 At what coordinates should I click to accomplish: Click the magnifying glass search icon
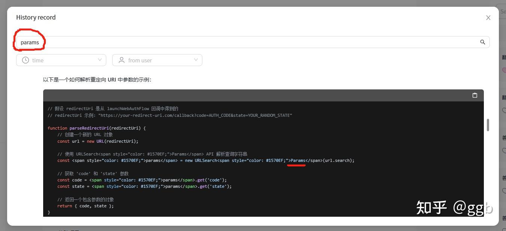483,42
